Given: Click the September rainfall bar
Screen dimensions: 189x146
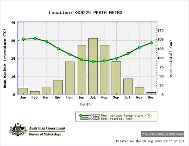Looking at the screenshot, I should (x=116, y=78).
